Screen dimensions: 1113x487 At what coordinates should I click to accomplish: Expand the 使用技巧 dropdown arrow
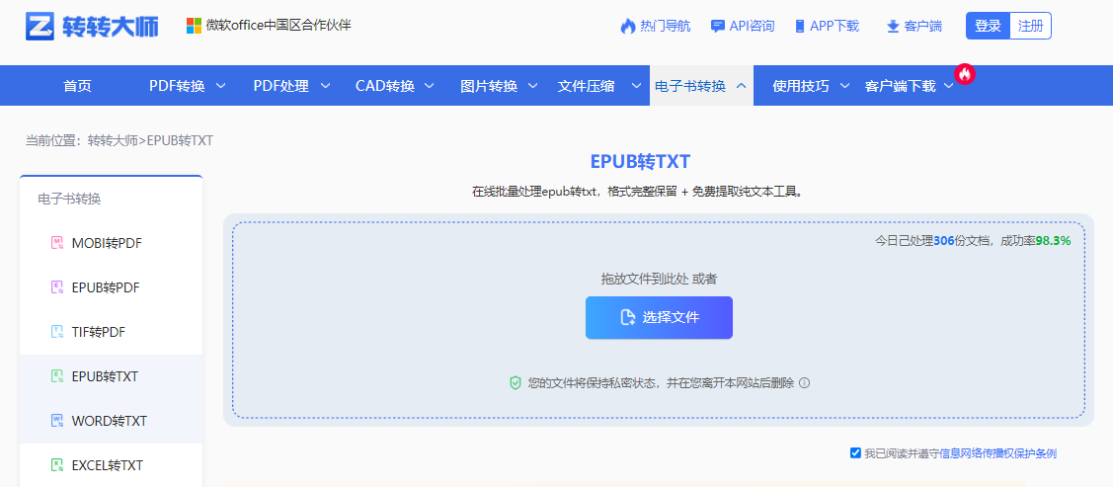point(844,86)
